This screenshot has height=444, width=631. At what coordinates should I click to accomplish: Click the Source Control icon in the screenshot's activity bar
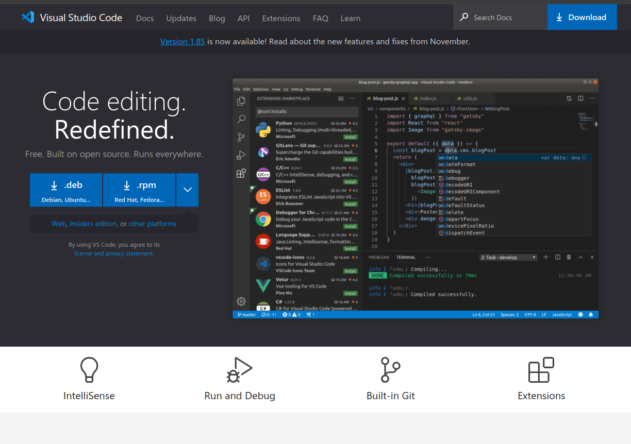pyautogui.click(x=241, y=137)
